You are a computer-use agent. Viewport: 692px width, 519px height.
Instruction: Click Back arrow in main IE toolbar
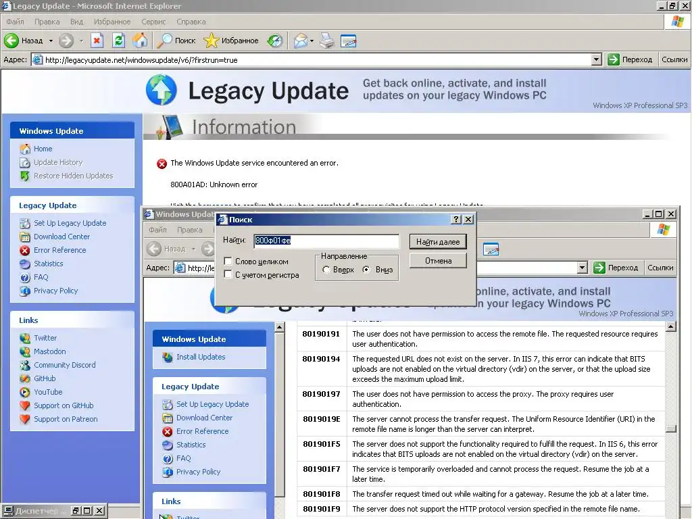click(x=11, y=41)
